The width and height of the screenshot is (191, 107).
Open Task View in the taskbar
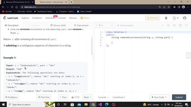tap(65, 104)
